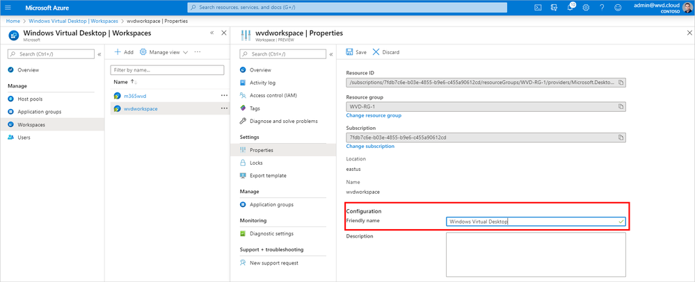
Task: Open the toolbar ellipsis next to Manage view
Action: click(198, 52)
